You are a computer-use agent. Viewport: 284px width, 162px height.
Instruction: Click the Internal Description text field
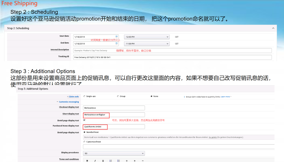click(173, 51)
